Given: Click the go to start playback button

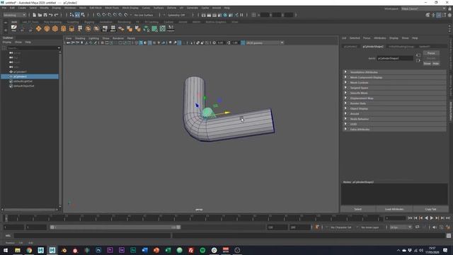Looking at the screenshot, I should tap(410, 218).
